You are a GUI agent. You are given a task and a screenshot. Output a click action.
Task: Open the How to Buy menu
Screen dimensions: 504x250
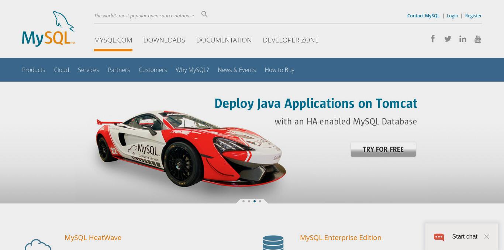tap(279, 70)
